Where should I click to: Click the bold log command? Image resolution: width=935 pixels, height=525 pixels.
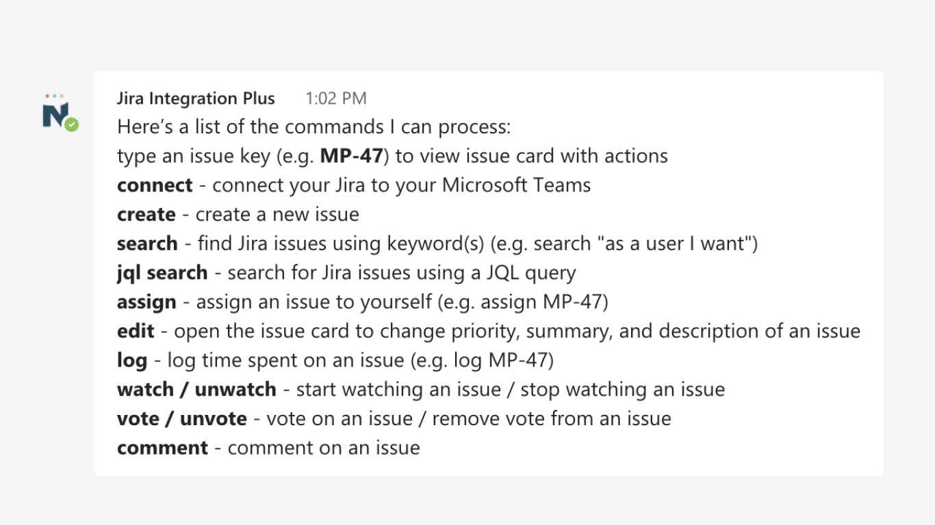tap(132, 360)
